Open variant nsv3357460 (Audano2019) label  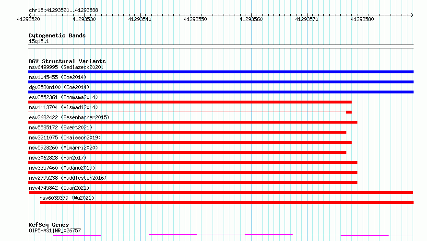click(62, 168)
